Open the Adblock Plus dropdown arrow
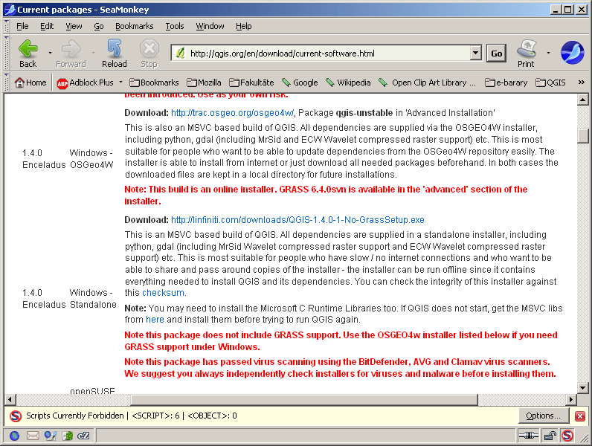The width and height of the screenshot is (592, 446). tap(120, 83)
